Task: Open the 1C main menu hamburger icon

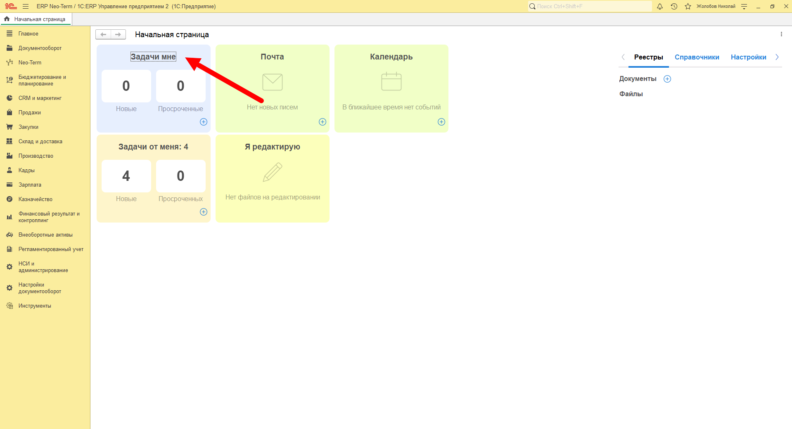Action: pos(26,6)
